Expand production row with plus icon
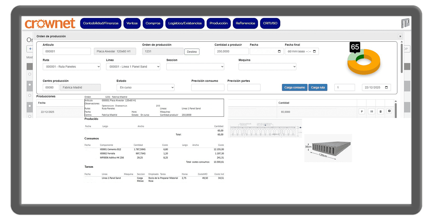433x220 pixels. pyautogui.click(x=389, y=111)
